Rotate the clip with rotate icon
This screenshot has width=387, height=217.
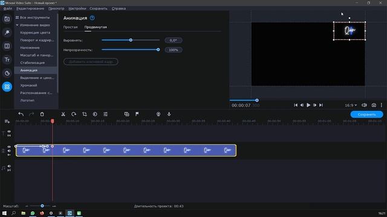click(74, 114)
